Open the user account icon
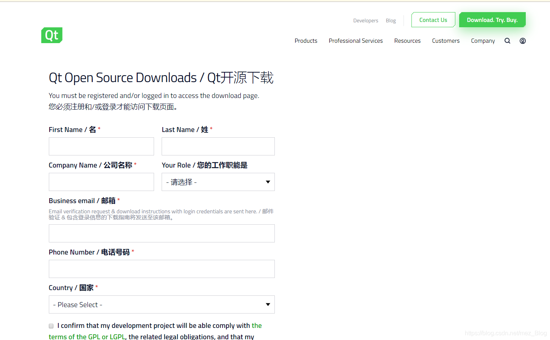550x340 pixels. click(x=523, y=41)
